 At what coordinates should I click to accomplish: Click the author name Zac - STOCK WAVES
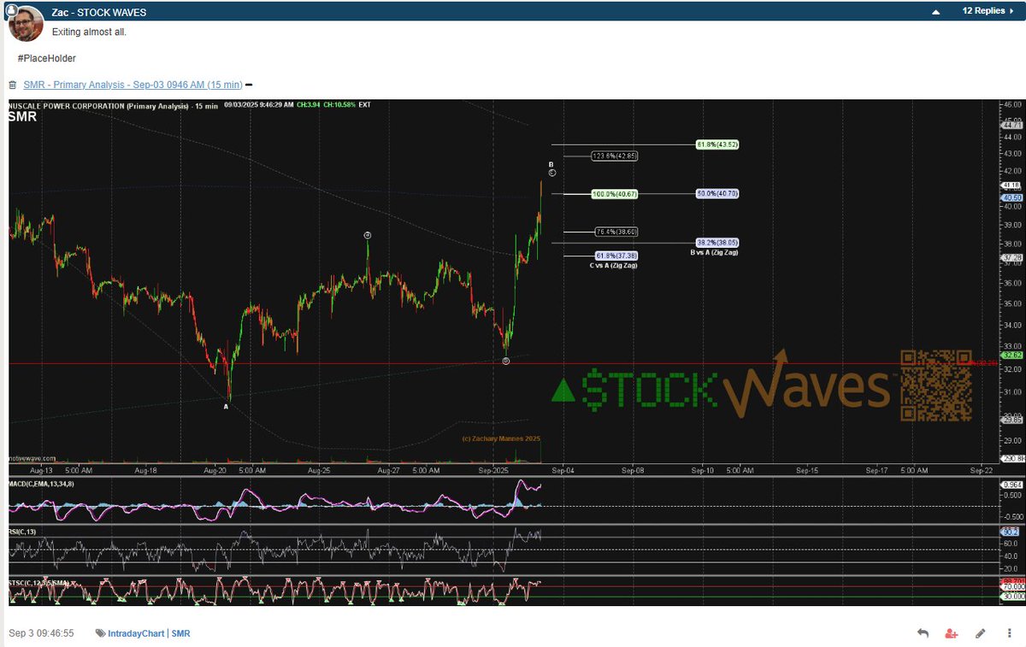coord(98,12)
